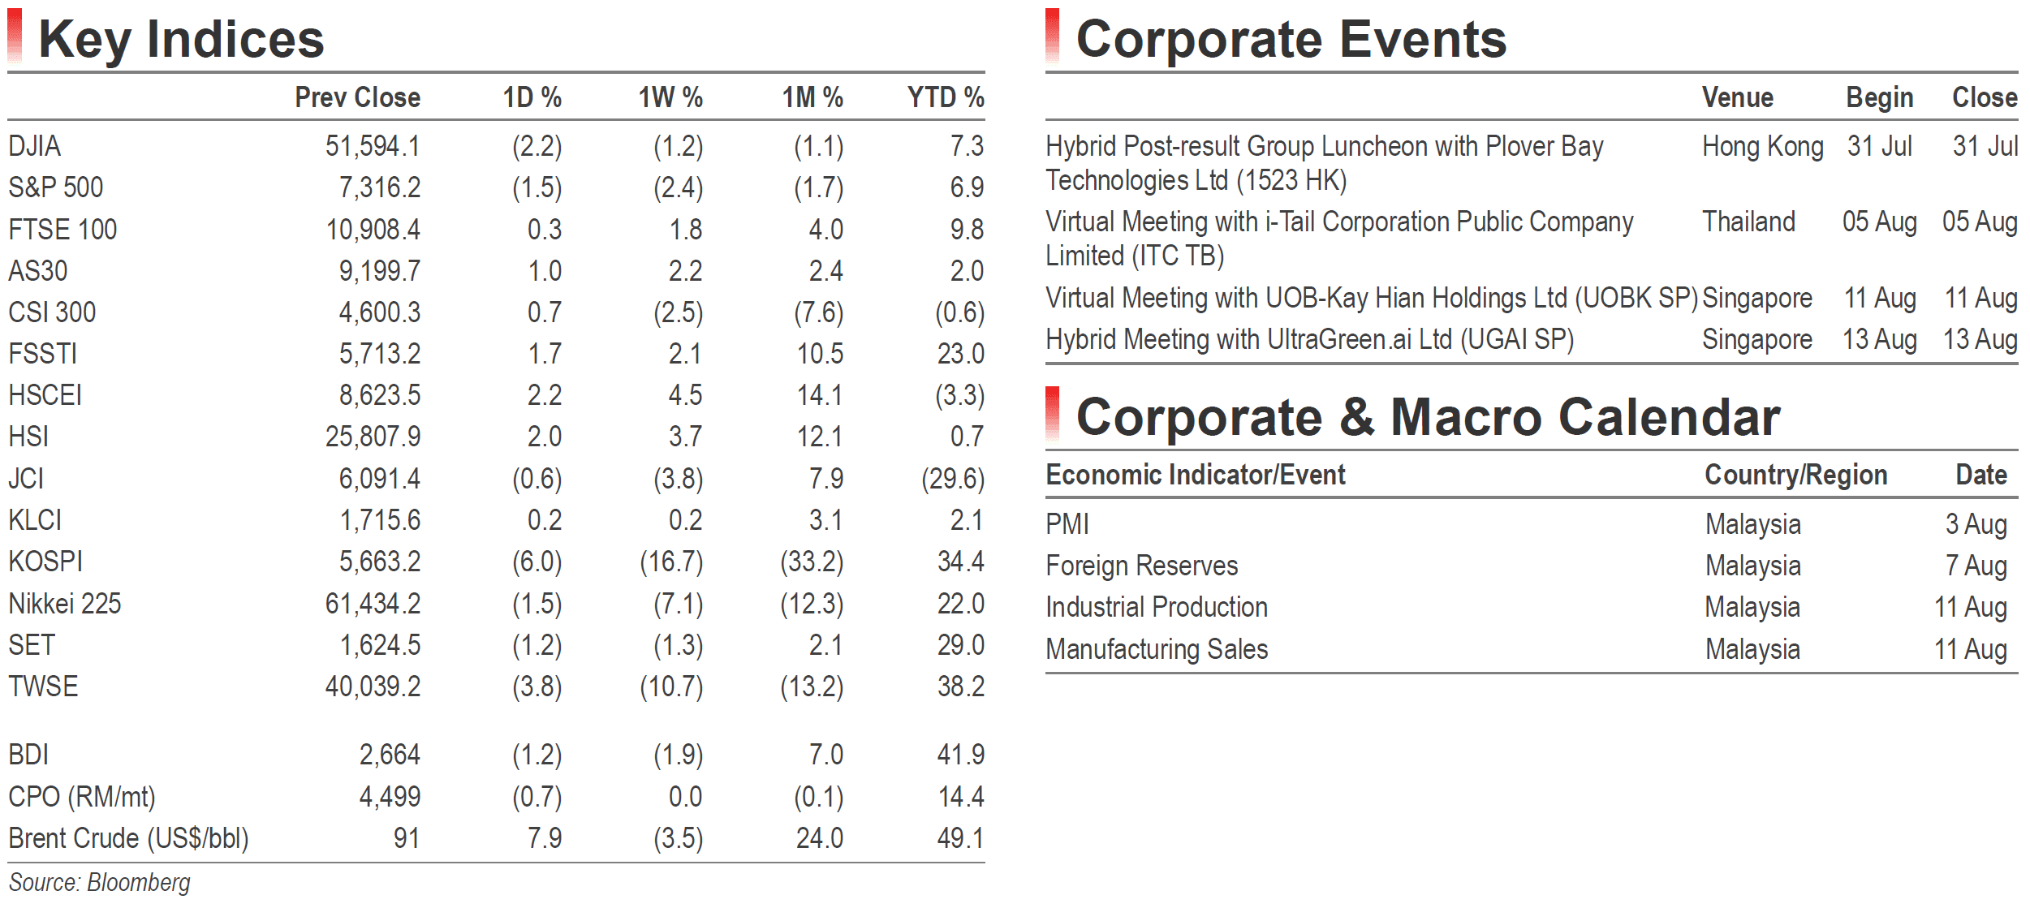Click the 1W % column header
2030x921 pixels.
[670, 97]
